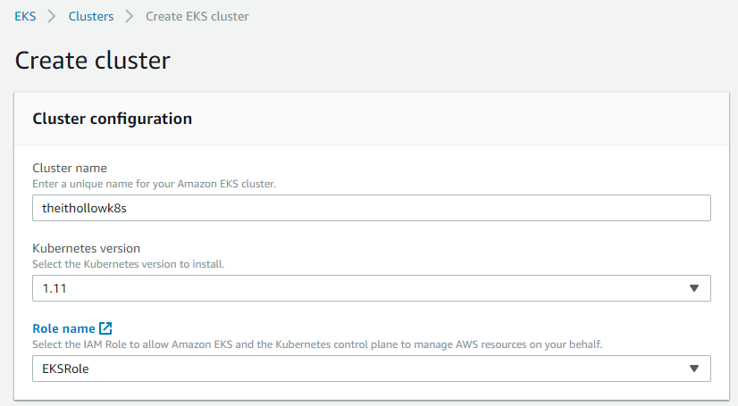The height and width of the screenshot is (406, 738).
Task: Expand the role dropdown showing EKSRole
Action: 357,369
